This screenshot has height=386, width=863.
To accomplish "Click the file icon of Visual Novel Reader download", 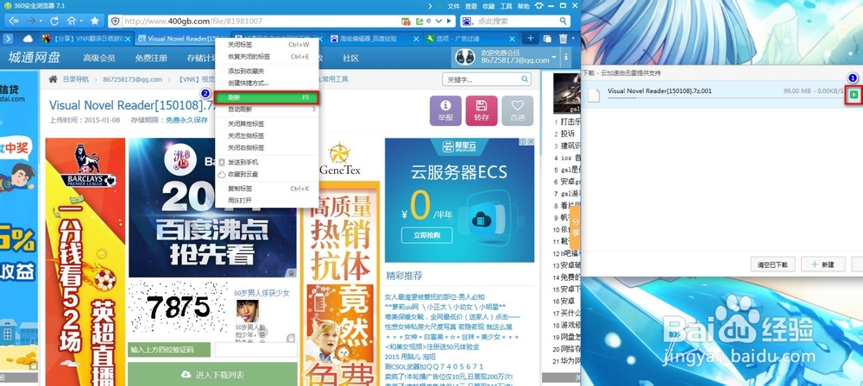I will click(x=594, y=95).
